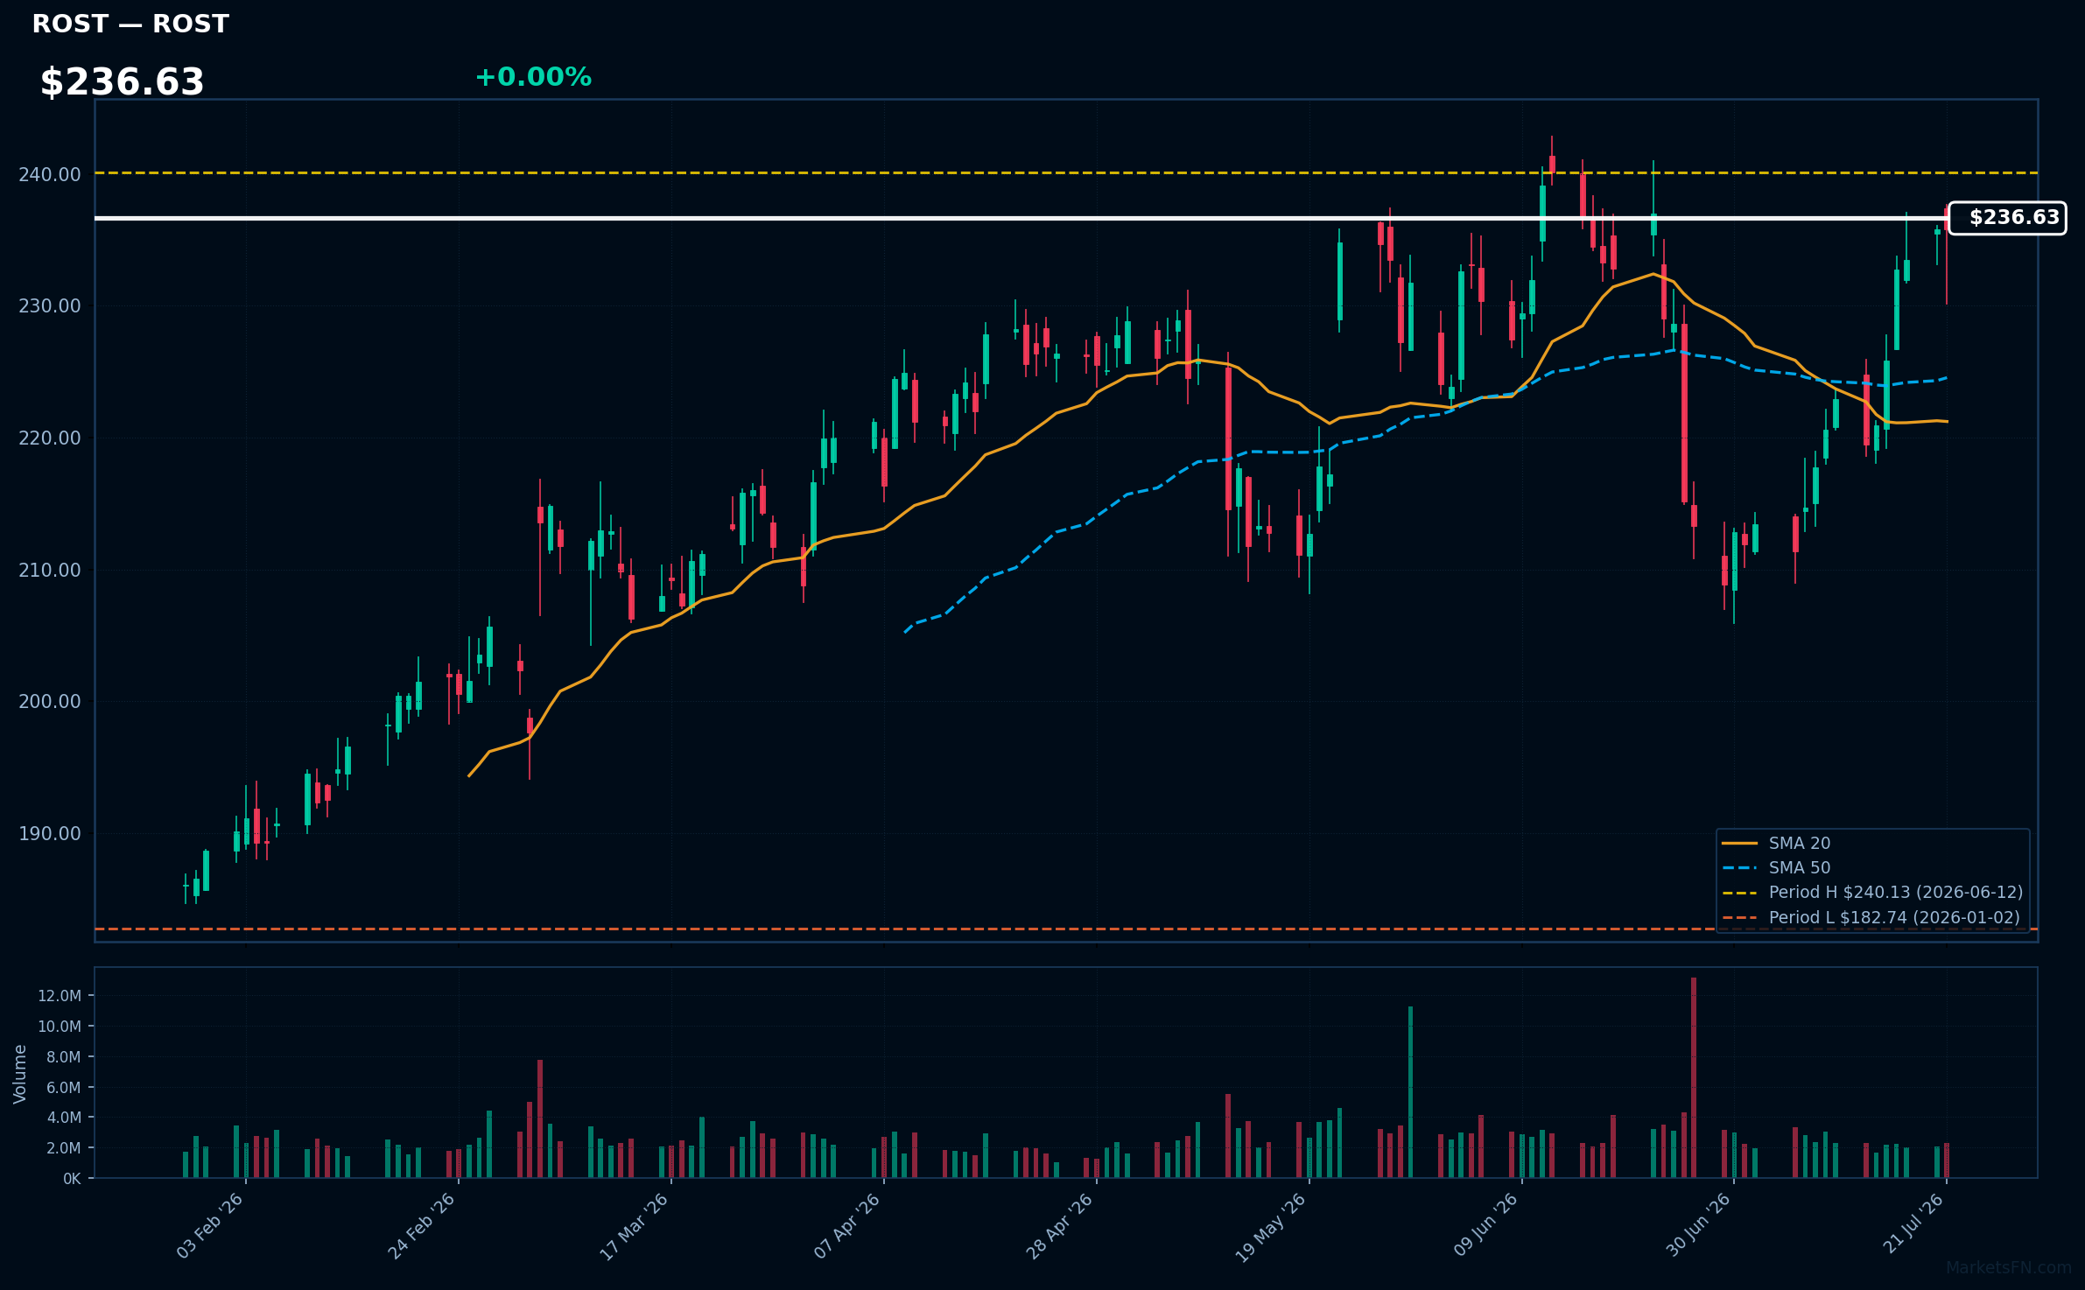2085x1290 pixels.
Task: Click the 4.0M volume axis label
Action: 64,1118
